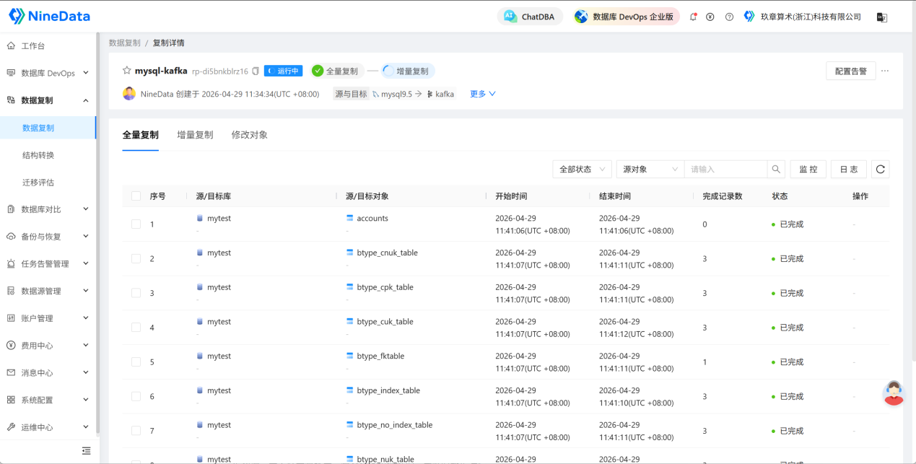Focus the 请输入 search field
This screenshot has width=916, height=464.
coord(725,169)
